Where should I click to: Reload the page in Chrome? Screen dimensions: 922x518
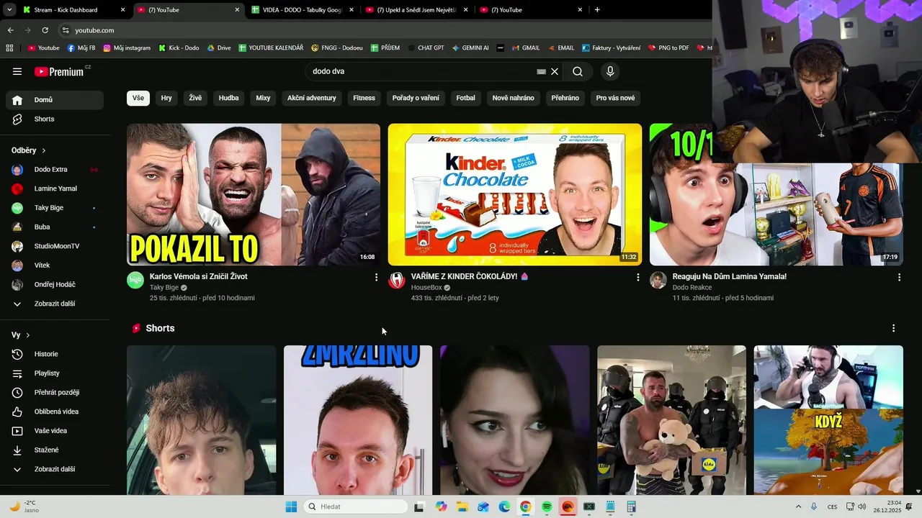pyautogui.click(x=45, y=30)
